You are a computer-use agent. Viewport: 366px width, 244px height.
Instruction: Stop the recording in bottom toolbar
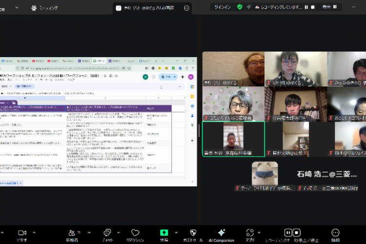[x=296, y=233]
